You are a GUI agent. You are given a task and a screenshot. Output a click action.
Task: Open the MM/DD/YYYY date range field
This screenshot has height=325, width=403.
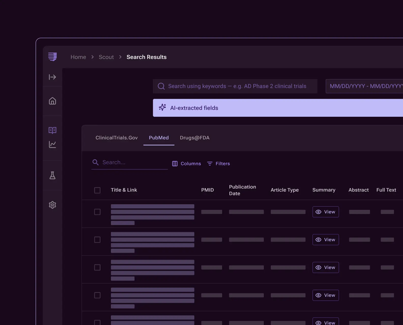[364, 86]
